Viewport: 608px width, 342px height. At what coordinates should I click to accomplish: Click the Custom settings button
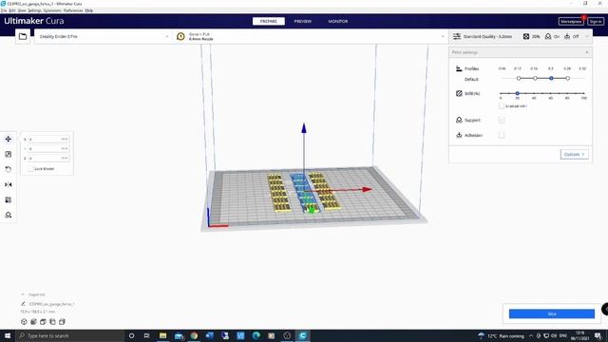point(574,154)
